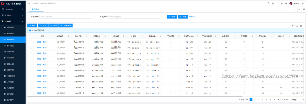This screenshot has height=104, width=306.
Task: Open the search icon in the top bar
Action: pos(269,3)
